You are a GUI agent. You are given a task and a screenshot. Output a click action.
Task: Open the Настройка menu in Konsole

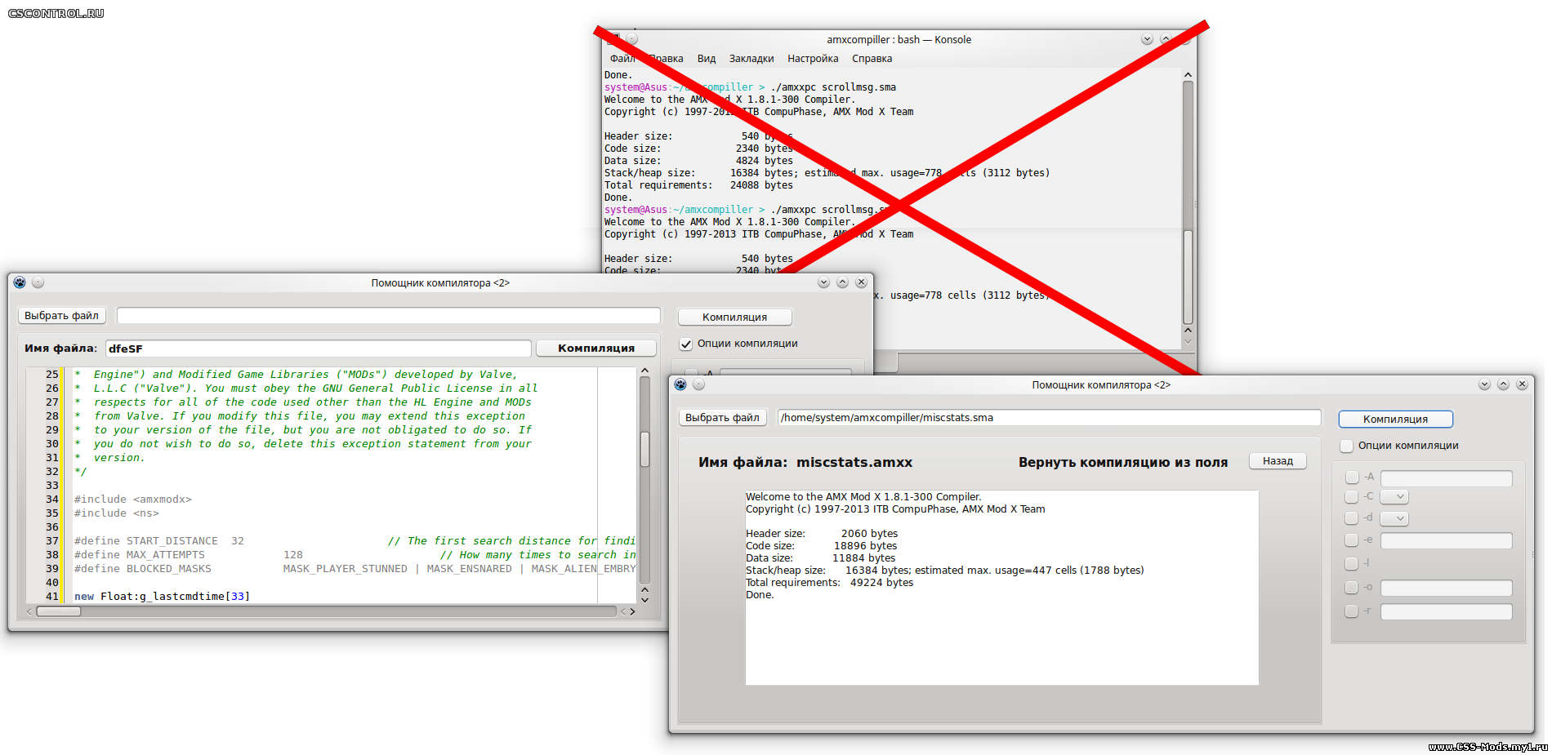(813, 59)
